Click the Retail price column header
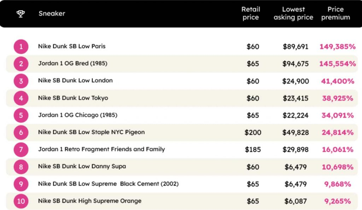 [251, 13]
